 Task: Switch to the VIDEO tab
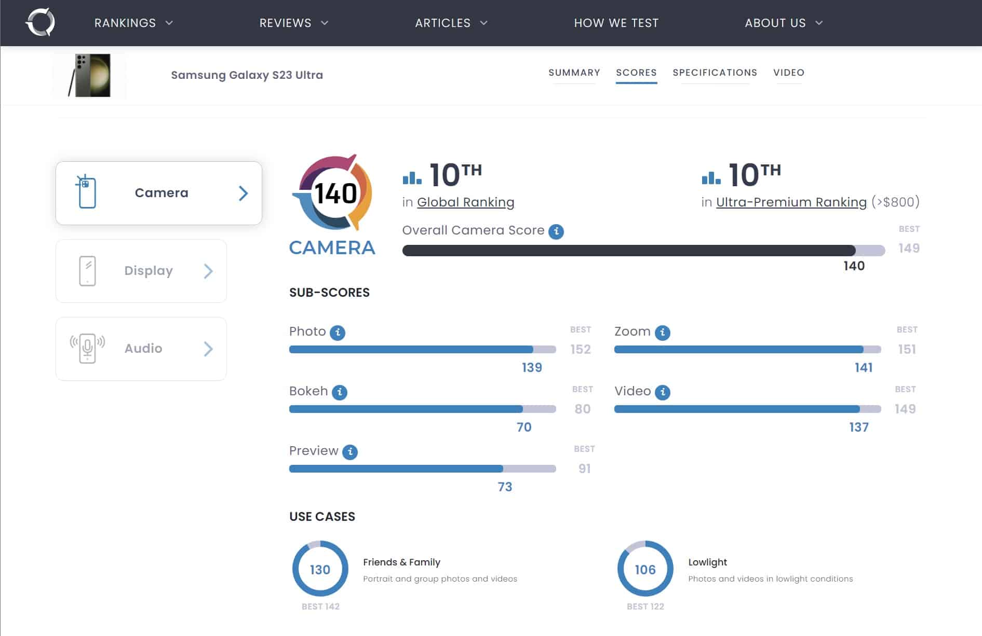click(789, 73)
